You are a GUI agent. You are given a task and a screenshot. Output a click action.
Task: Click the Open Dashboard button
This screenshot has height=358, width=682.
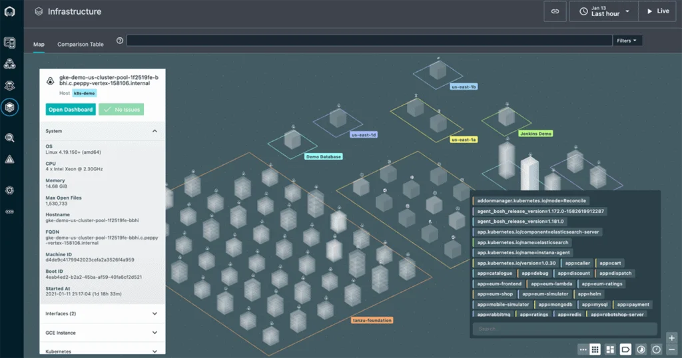pos(71,110)
